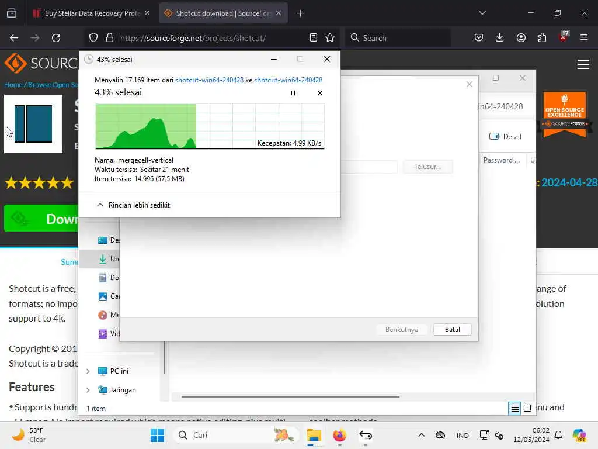Show hidden system tray icons
Screen dimensions: 598x449
422,435
